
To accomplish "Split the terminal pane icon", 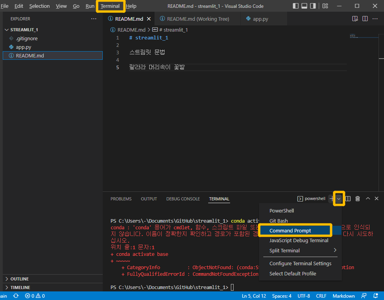I will (348, 198).
